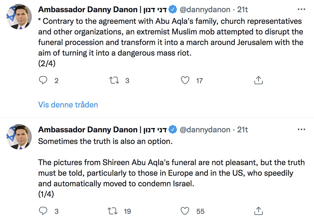Open the 21t timestamp on first tweet
Viewport: 314px width, 222px height.
(x=242, y=10)
